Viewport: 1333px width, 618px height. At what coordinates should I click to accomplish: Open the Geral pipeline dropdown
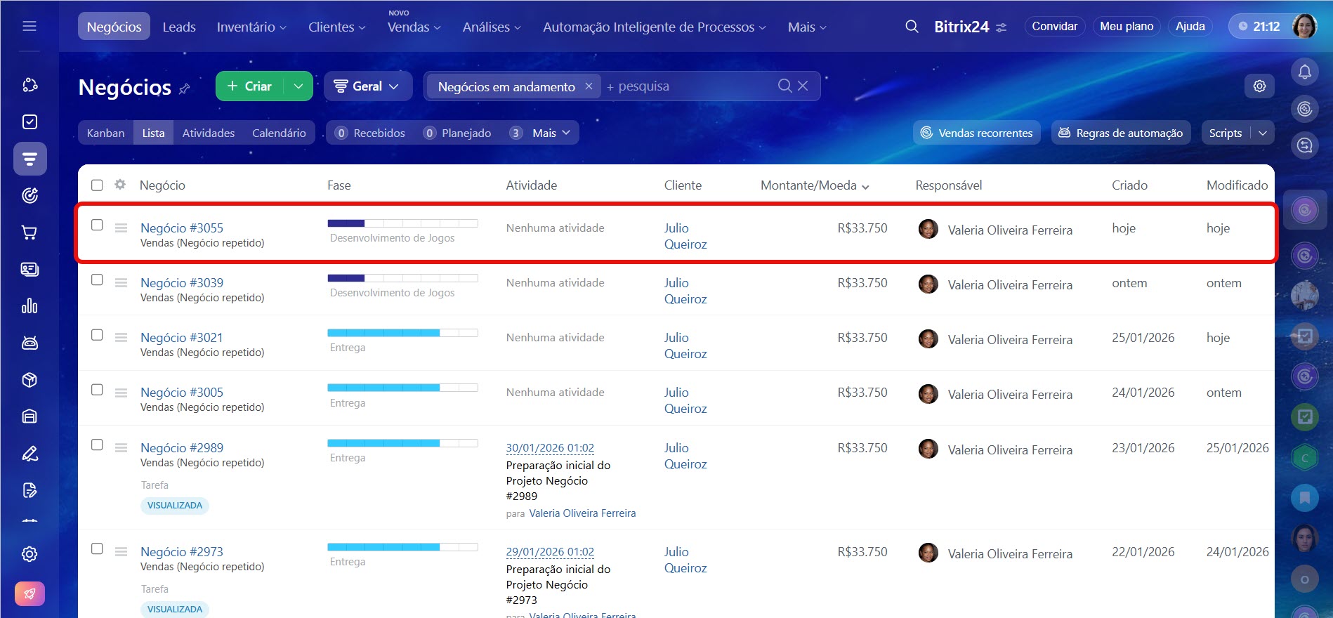coord(367,86)
